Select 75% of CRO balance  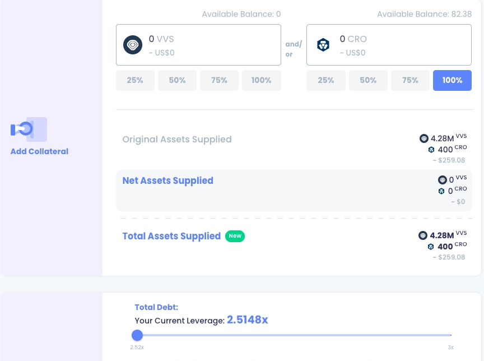(x=410, y=80)
